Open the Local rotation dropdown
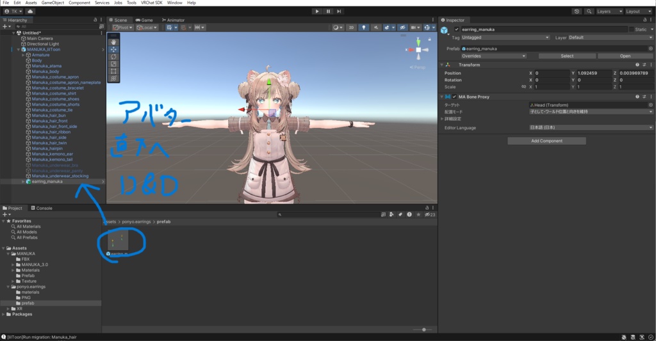 click(147, 28)
